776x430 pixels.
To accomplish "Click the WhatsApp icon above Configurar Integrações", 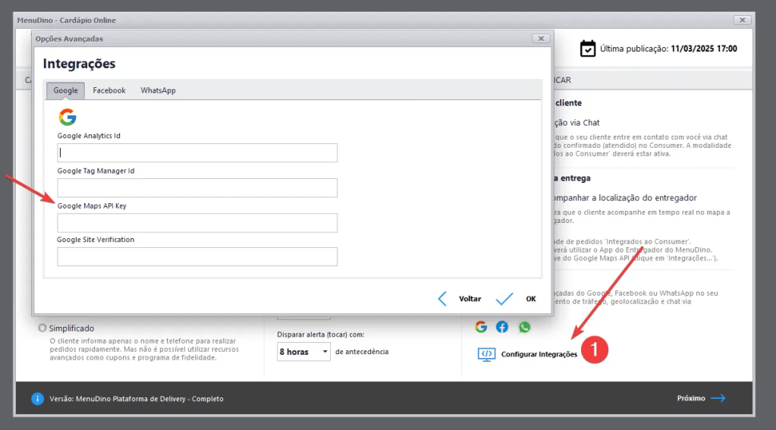I will [x=525, y=327].
